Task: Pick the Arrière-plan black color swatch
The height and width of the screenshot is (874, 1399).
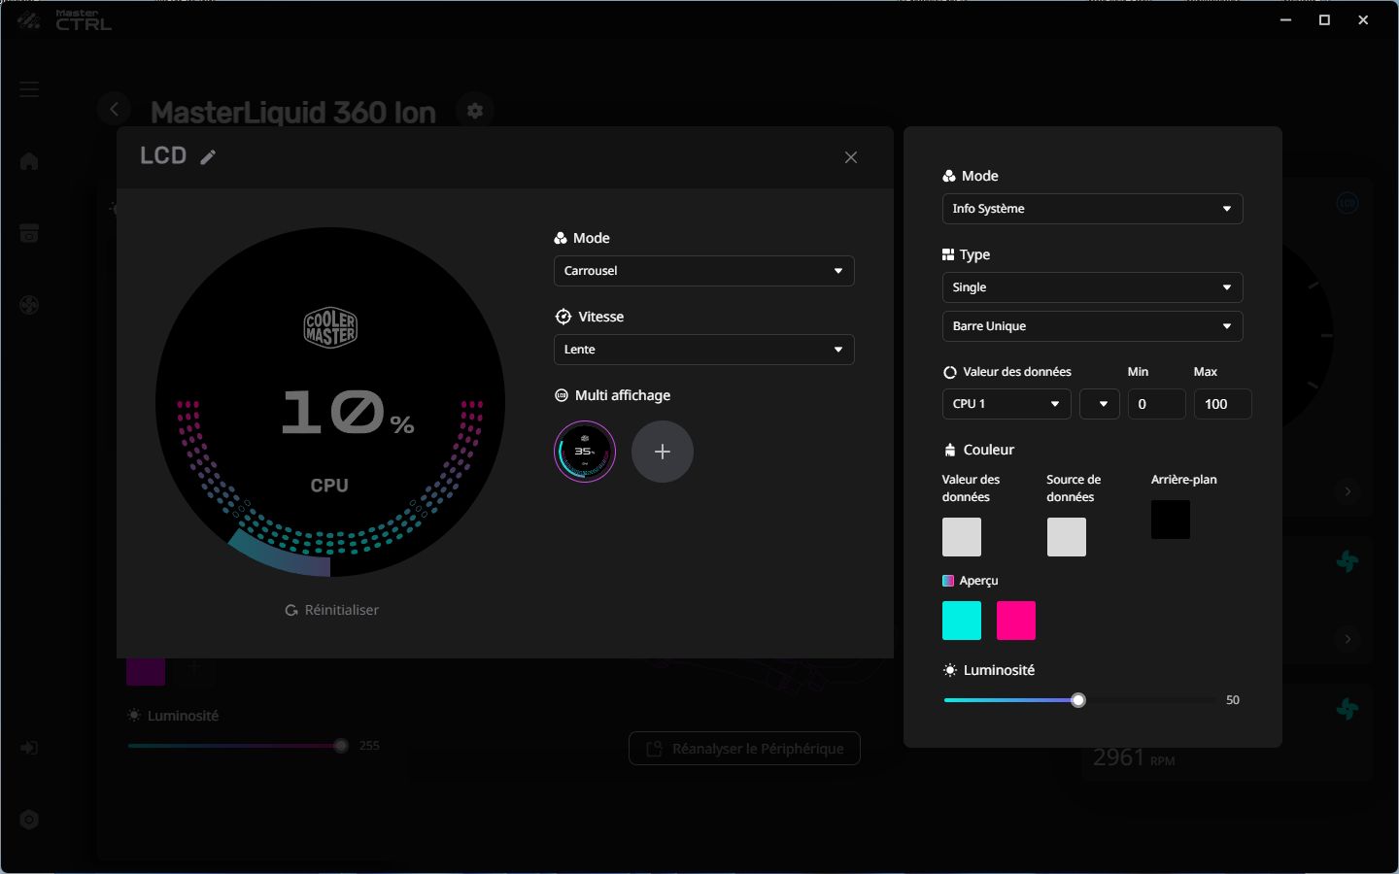Action: [1171, 520]
